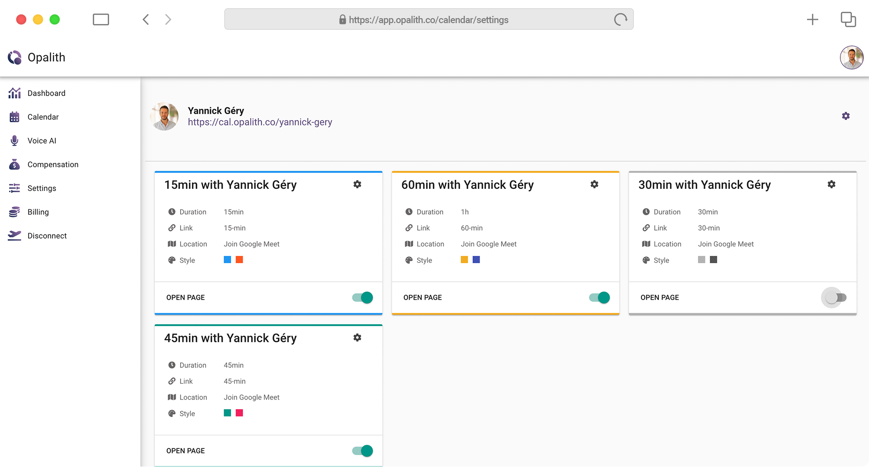
Task: Reload the page using the refresh icon
Action: (621, 19)
